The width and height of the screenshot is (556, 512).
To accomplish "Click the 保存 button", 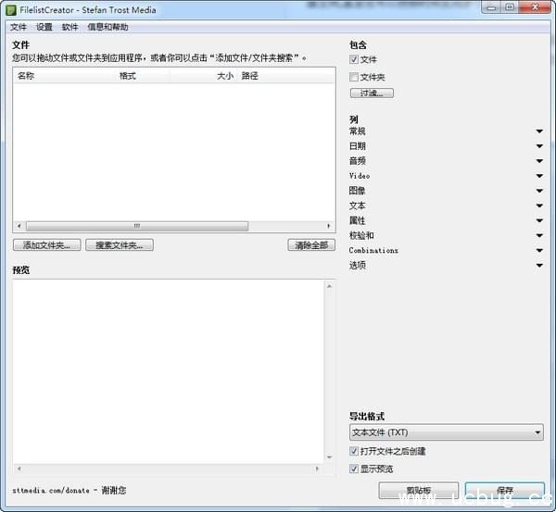I will [505, 491].
